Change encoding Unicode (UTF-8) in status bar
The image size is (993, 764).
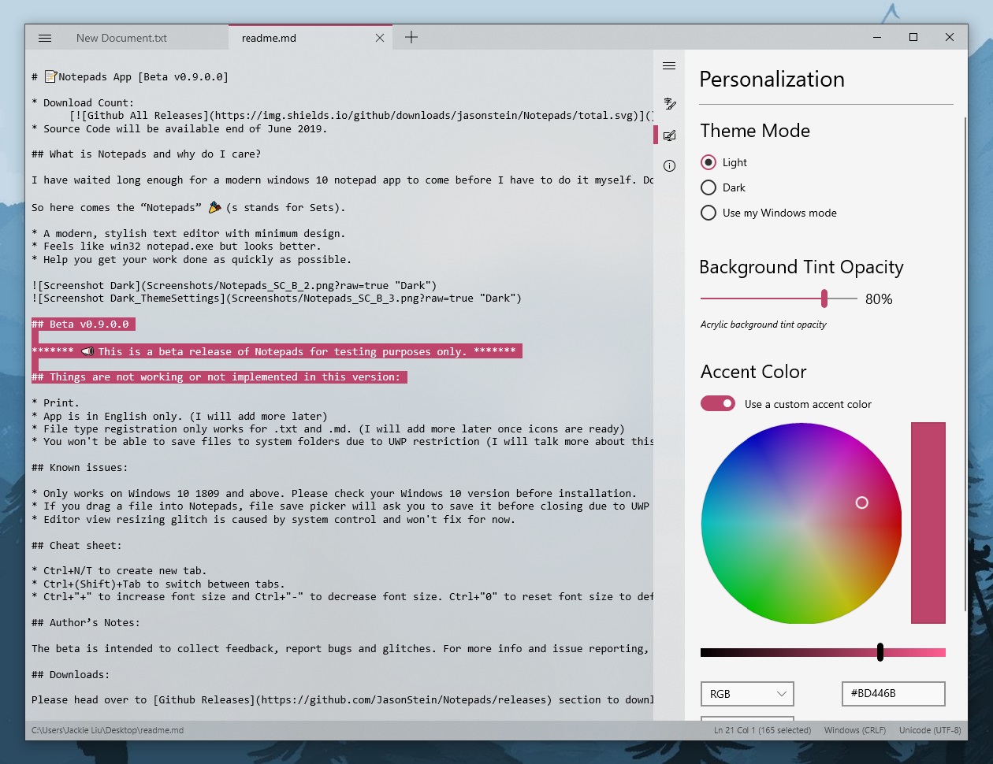point(930,730)
